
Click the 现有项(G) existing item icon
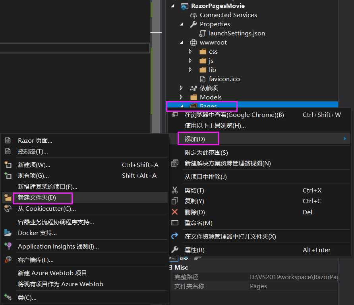pos(8,175)
